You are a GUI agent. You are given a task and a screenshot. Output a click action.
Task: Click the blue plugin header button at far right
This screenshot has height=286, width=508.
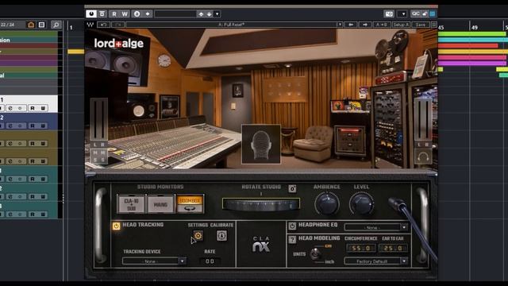(x=433, y=14)
